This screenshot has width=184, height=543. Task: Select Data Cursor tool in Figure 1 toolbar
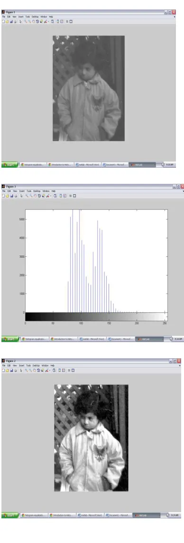[42, 21]
